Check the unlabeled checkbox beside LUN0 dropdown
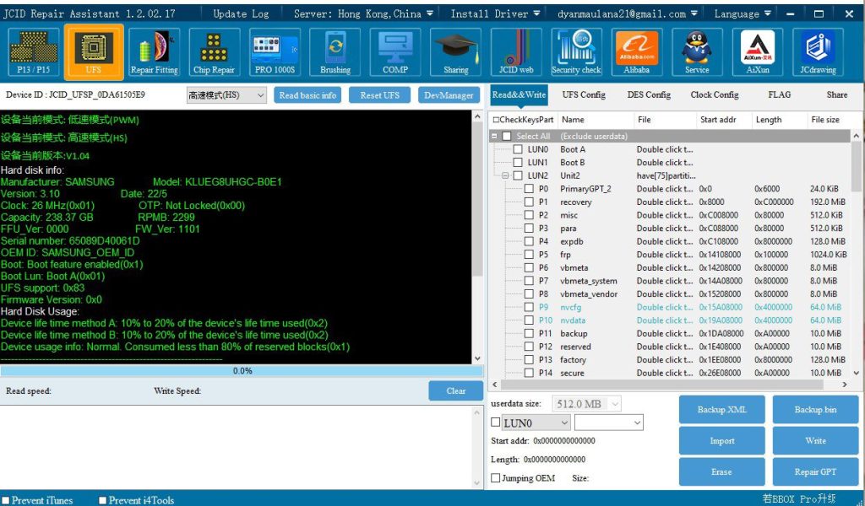 pos(495,423)
